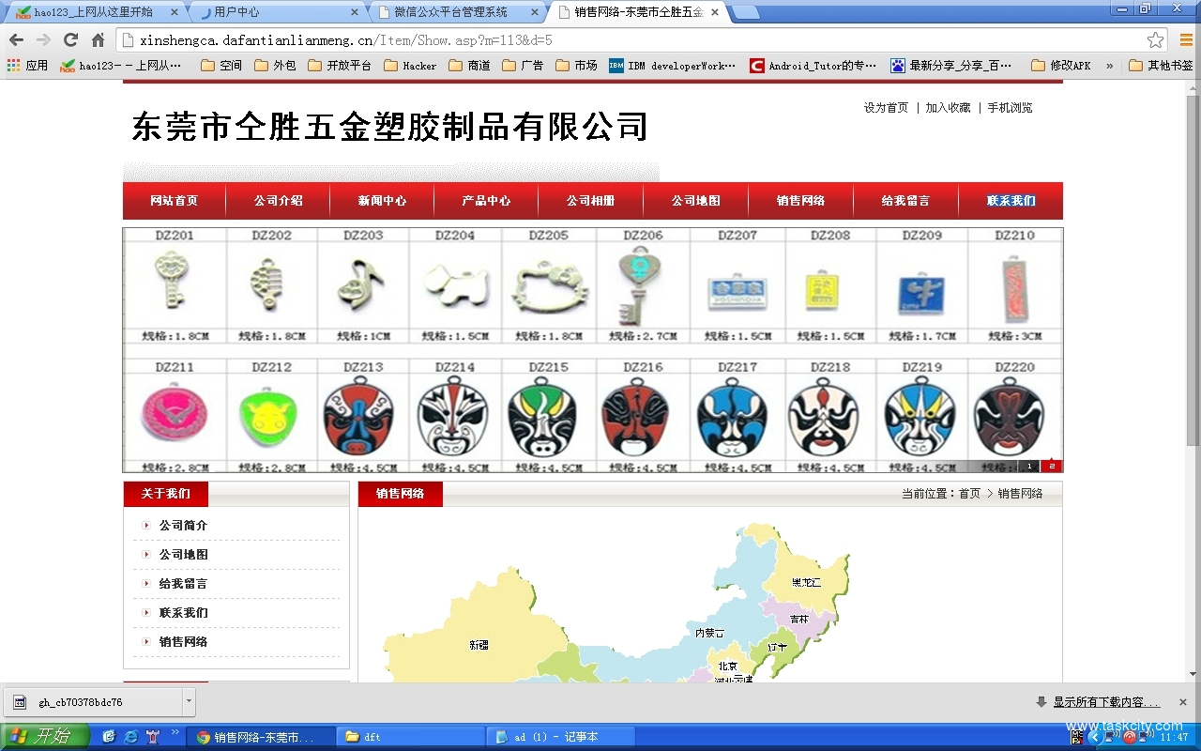Switch banner to slide 1
This screenshot has width=1201, height=751.
coord(1029,466)
